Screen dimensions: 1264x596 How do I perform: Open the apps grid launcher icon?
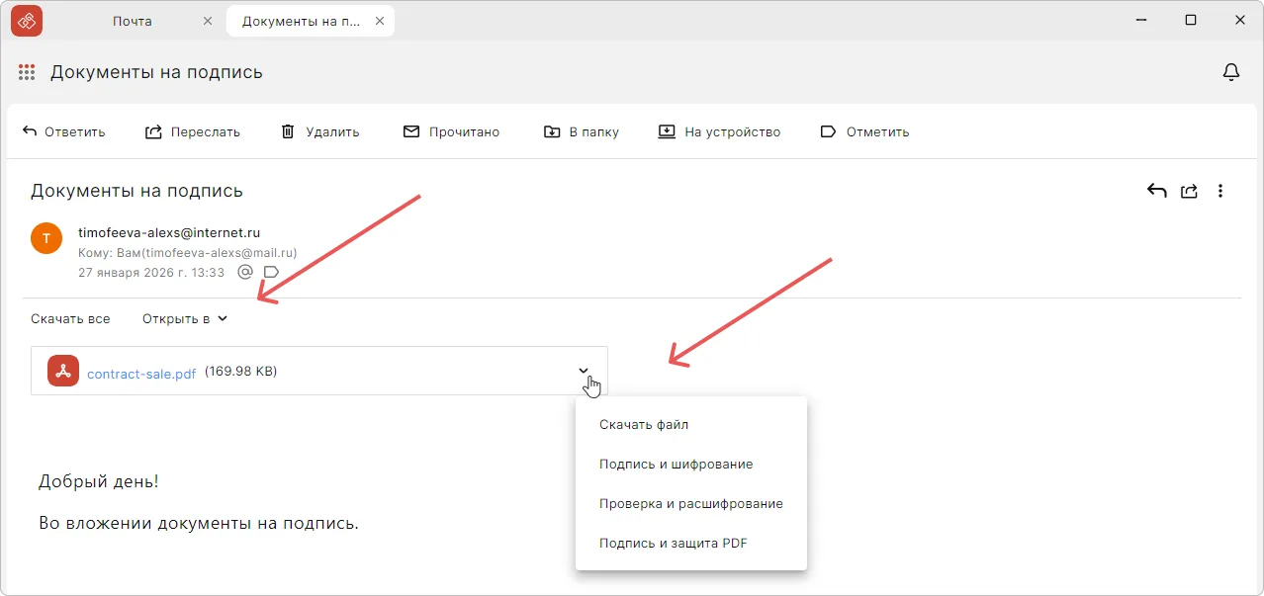(27, 72)
